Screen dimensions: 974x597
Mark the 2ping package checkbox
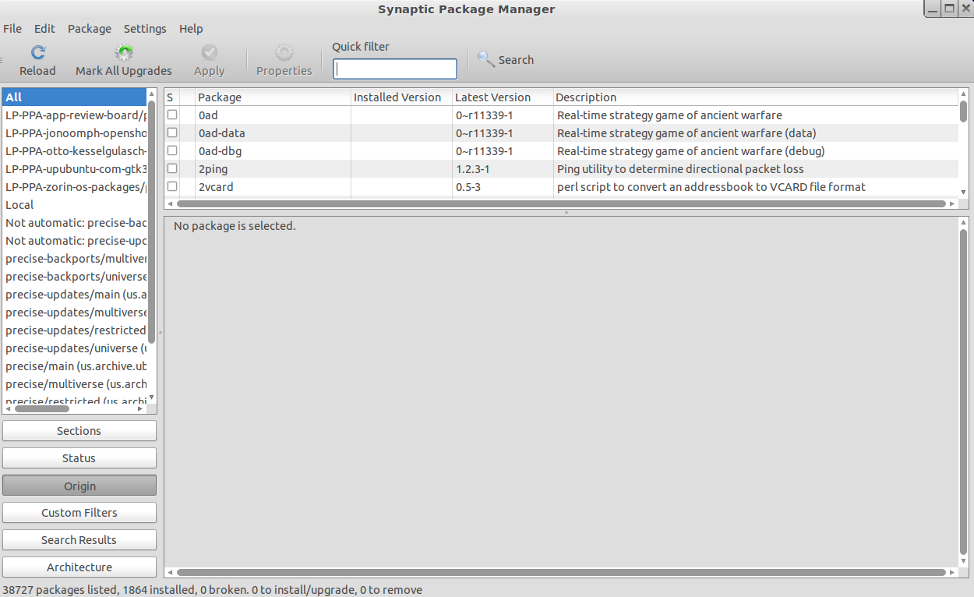pyautogui.click(x=172, y=168)
